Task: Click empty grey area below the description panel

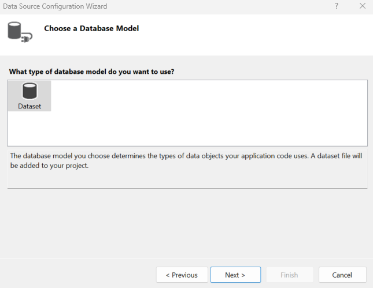Action: 185,222
